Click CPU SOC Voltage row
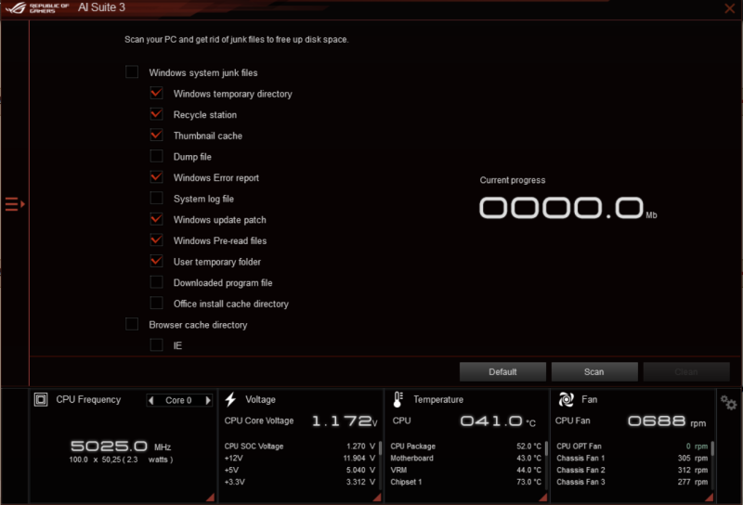This screenshot has height=505, width=743. (300, 447)
